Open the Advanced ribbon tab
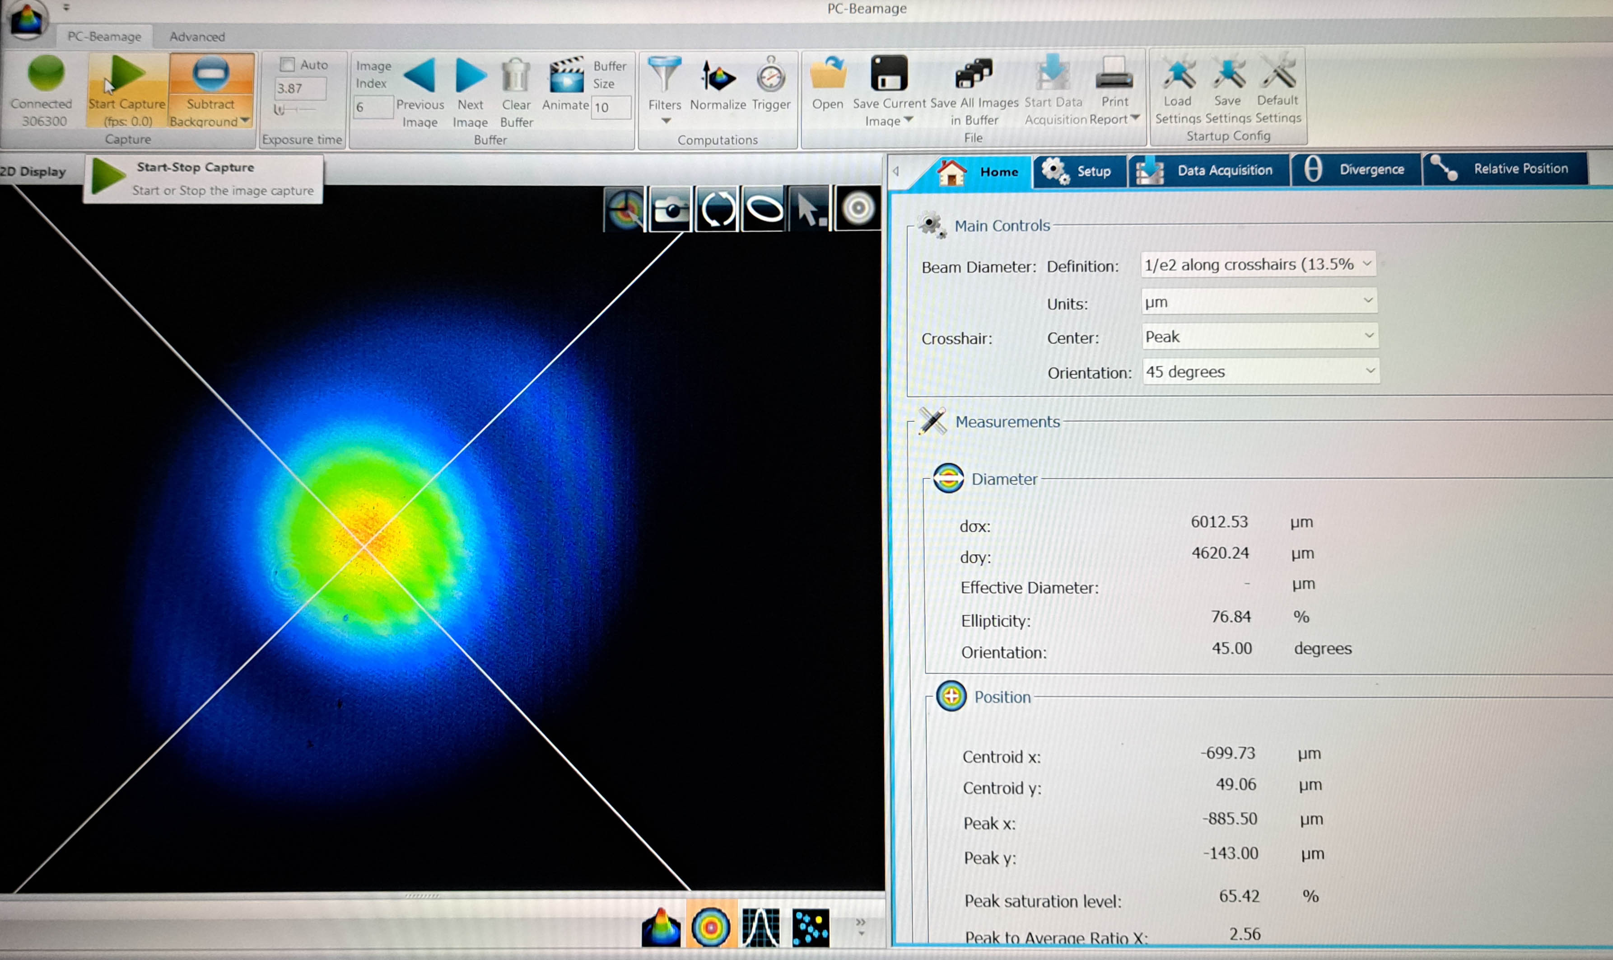This screenshot has width=1613, height=960. [x=197, y=37]
